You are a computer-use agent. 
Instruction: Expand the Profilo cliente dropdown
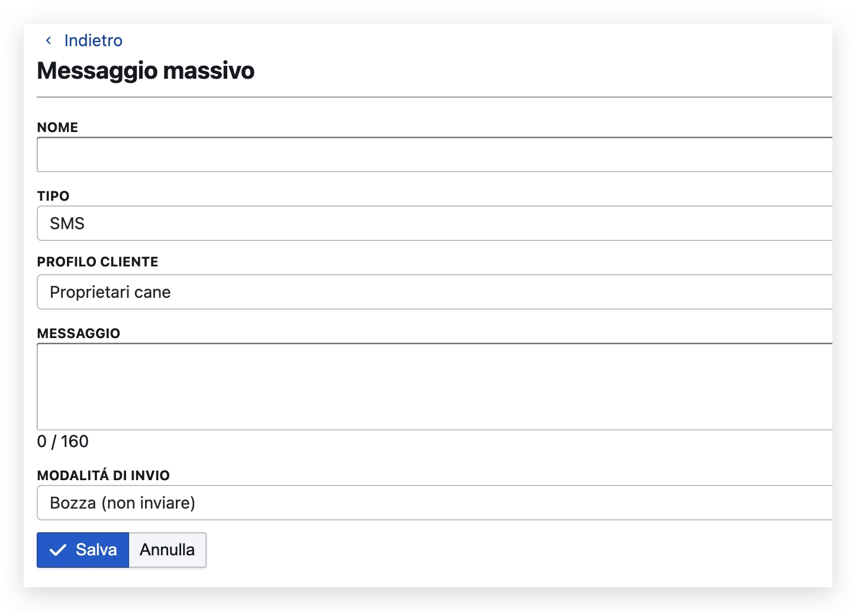coord(435,292)
